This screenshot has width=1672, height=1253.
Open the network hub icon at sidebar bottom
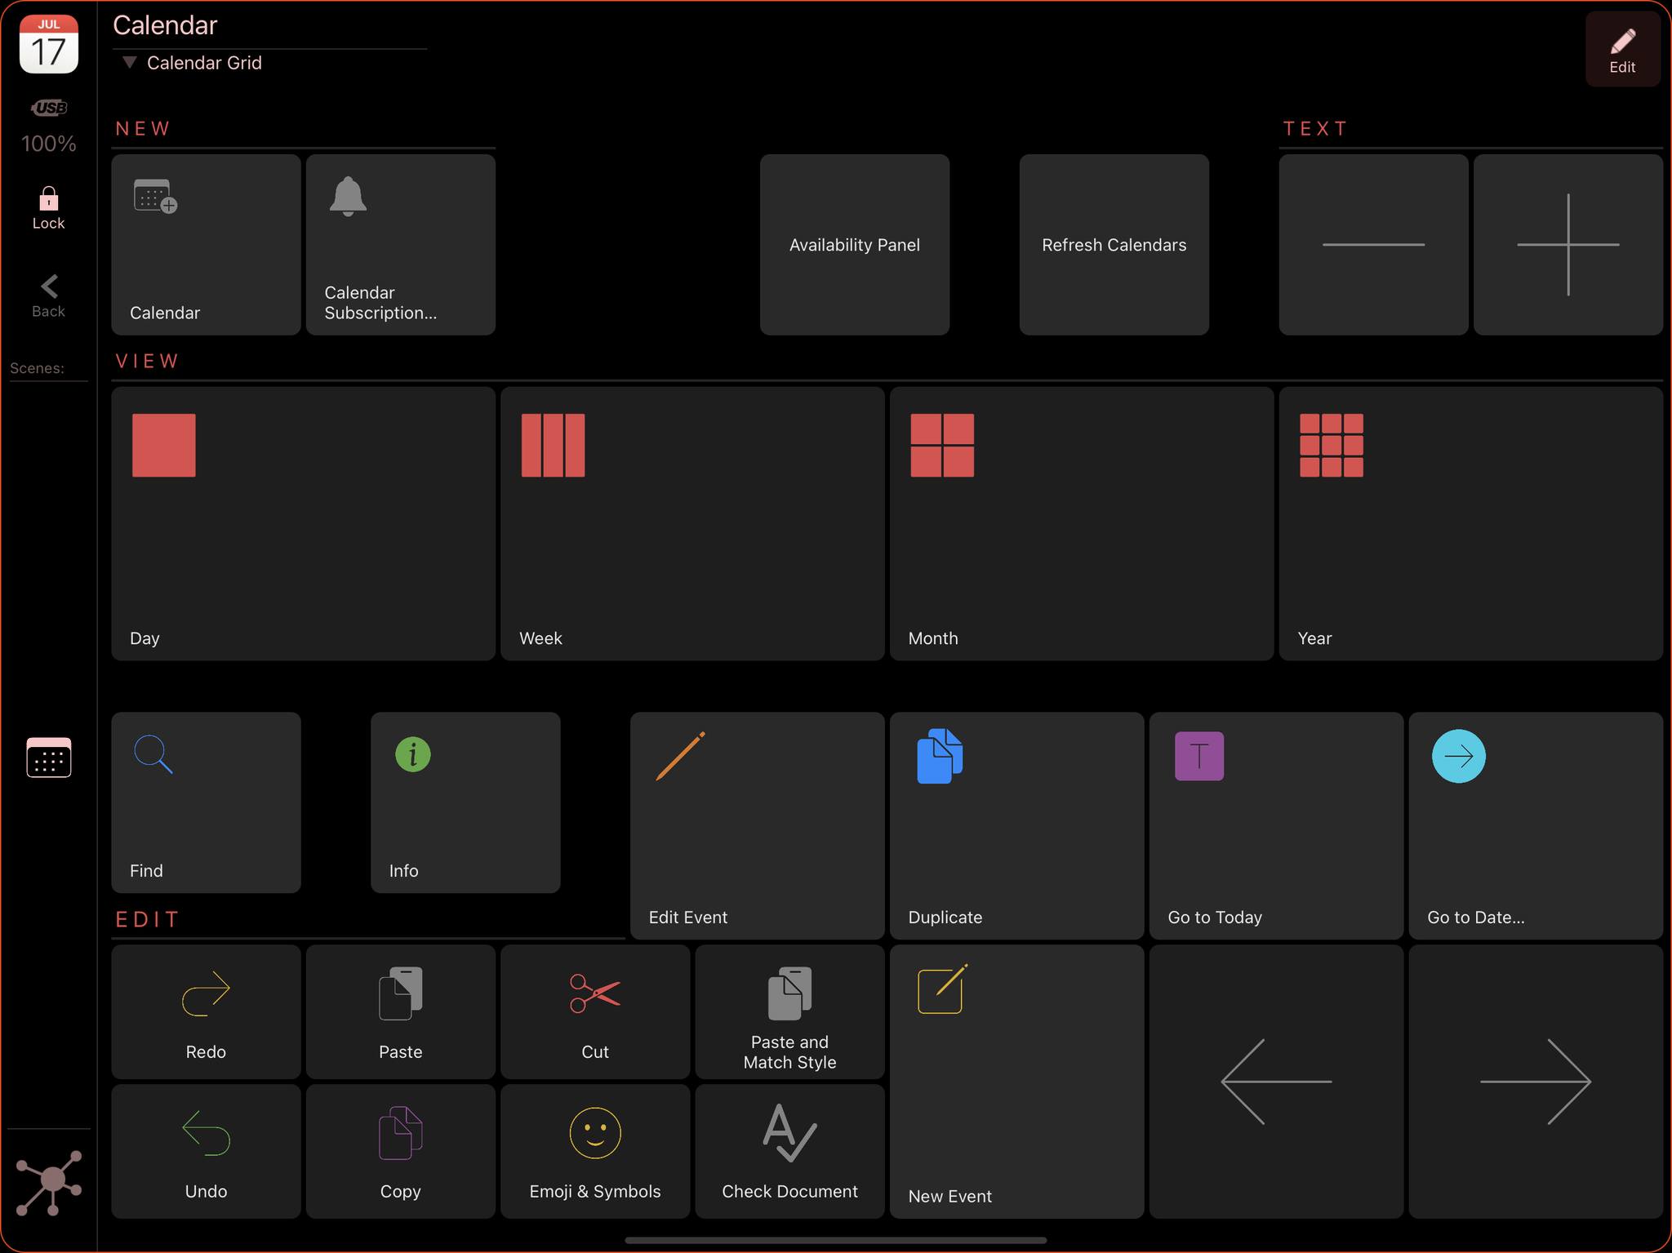49,1182
